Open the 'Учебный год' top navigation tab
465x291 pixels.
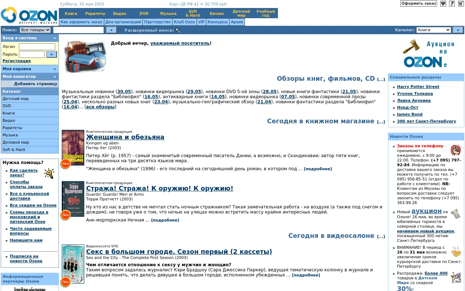pyautogui.click(x=266, y=13)
